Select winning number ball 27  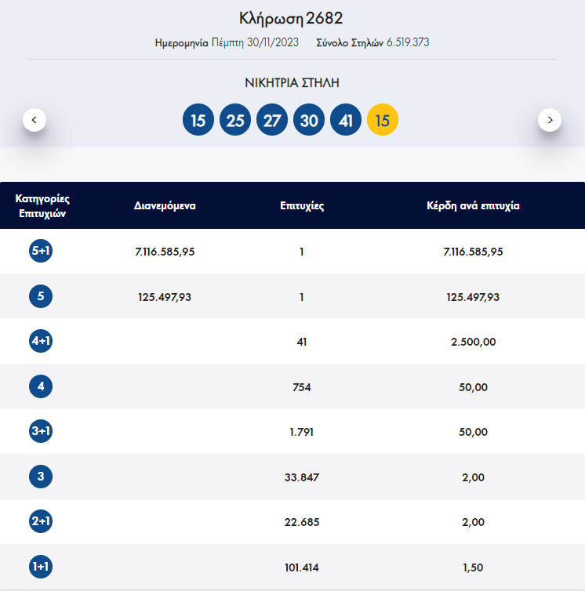pos(272,121)
